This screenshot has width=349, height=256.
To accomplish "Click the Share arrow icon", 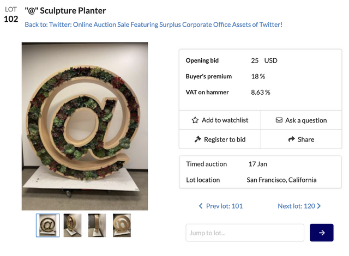I will [x=292, y=139].
